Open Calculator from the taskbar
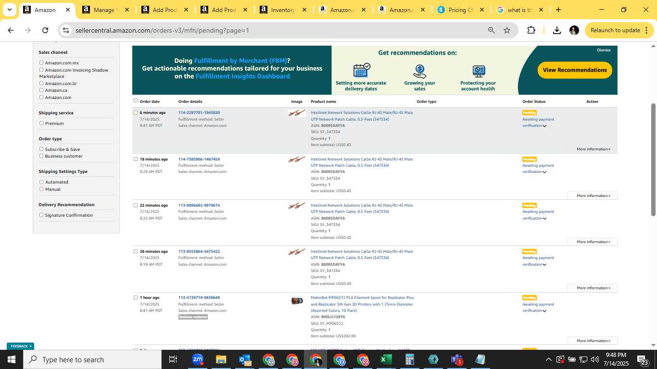The height and width of the screenshot is (369, 657). coord(410,359)
